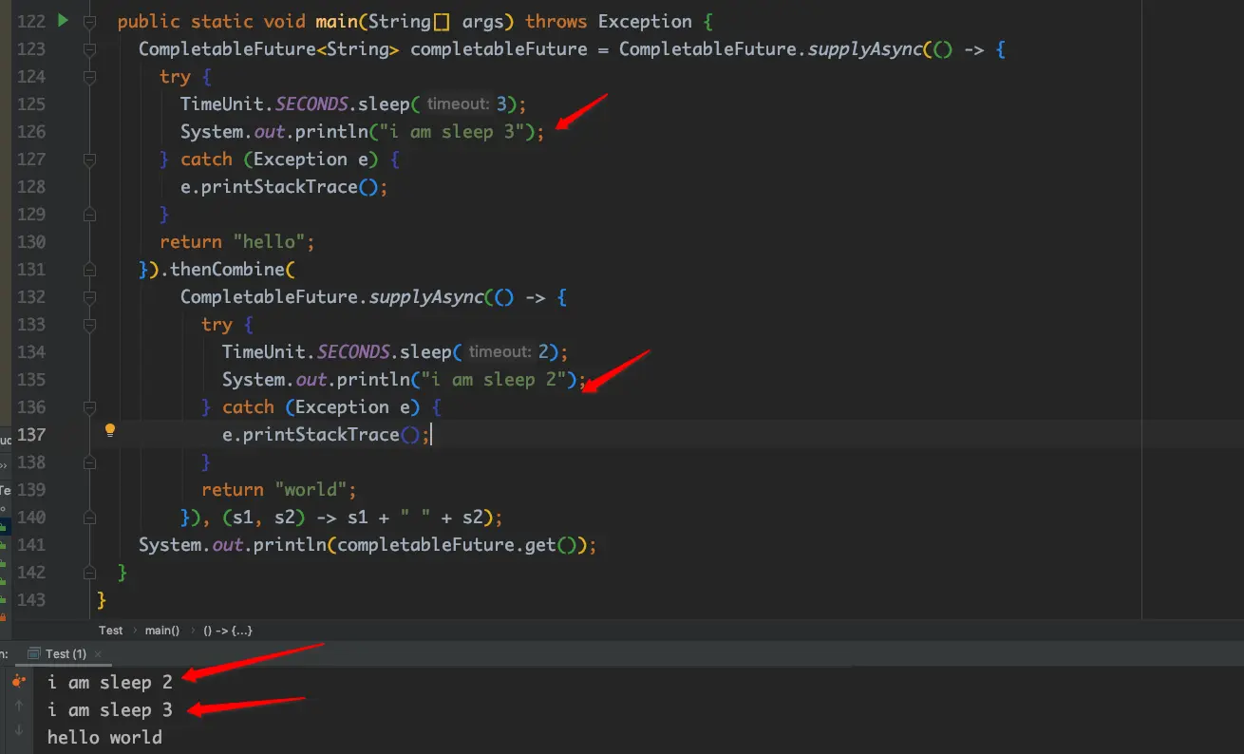The image size is (1244, 754).
Task: Toggle fold end marker on line 138
Action: pos(89,462)
